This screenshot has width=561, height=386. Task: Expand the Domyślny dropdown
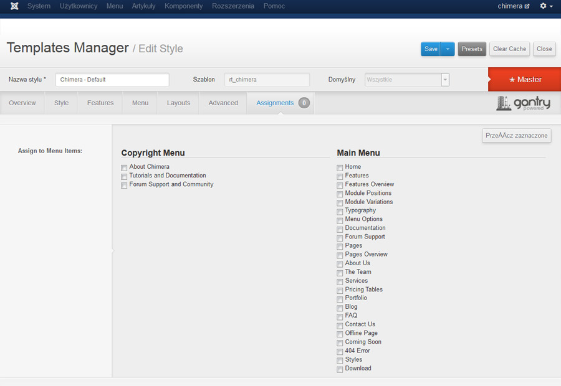click(445, 80)
